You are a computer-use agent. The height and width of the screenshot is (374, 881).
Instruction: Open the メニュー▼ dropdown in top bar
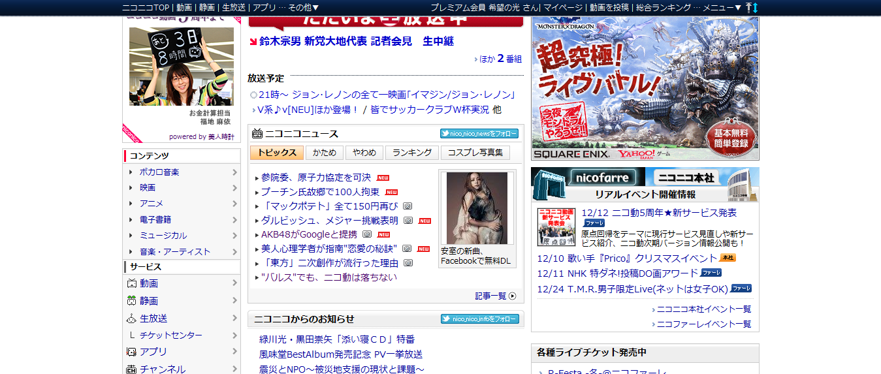722,7
